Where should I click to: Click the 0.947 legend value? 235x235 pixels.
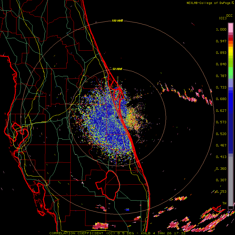221,41
